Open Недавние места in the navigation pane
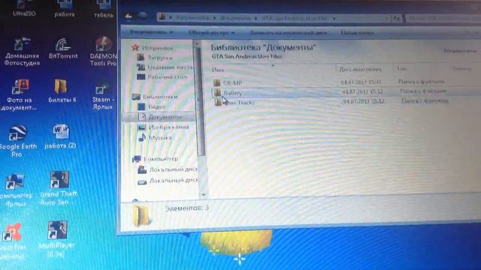481x270 pixels. [165, 67]
